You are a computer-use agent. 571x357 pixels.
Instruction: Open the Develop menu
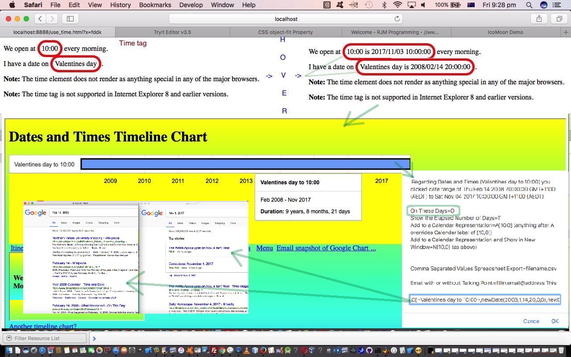pyautogui.click(x=190, y=5)
